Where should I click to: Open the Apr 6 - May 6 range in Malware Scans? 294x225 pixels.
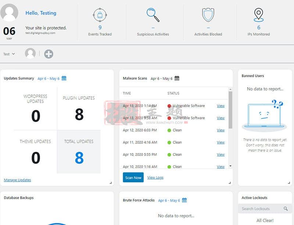pyautogui.click(x=161, y=79)
